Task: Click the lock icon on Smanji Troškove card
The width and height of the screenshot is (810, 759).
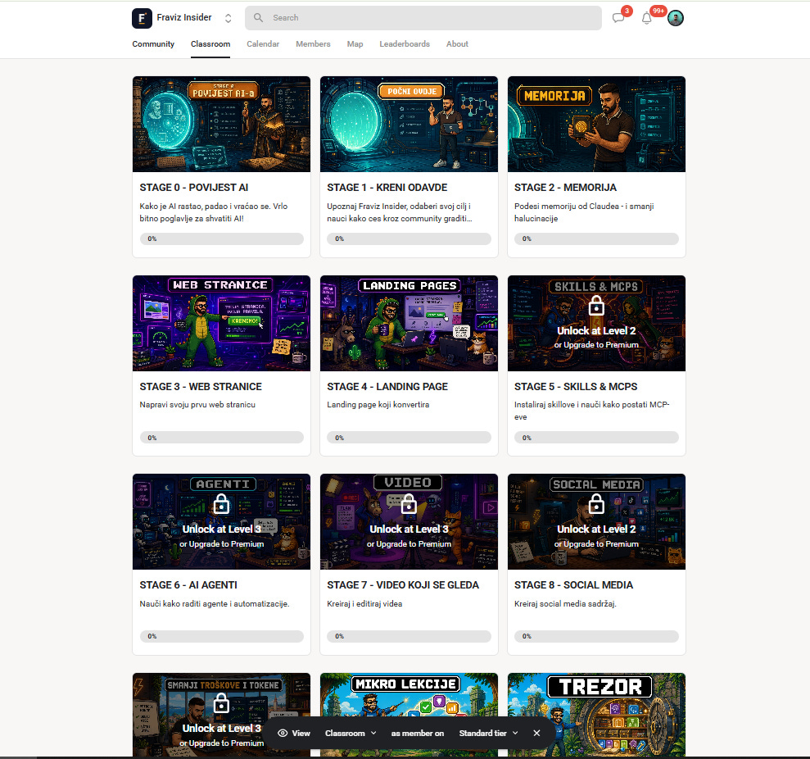Action: tap(221, 702)
